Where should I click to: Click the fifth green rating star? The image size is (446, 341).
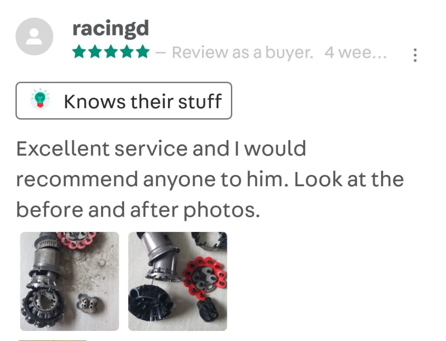tap(143, 52)
